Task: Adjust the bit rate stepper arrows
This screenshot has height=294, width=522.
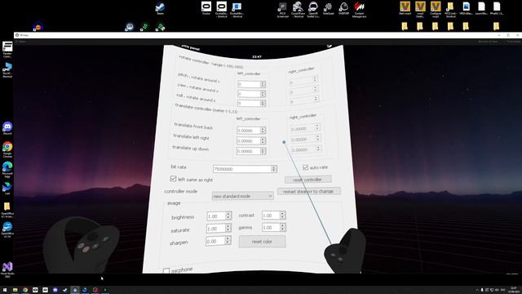Action: coord(274,169)
